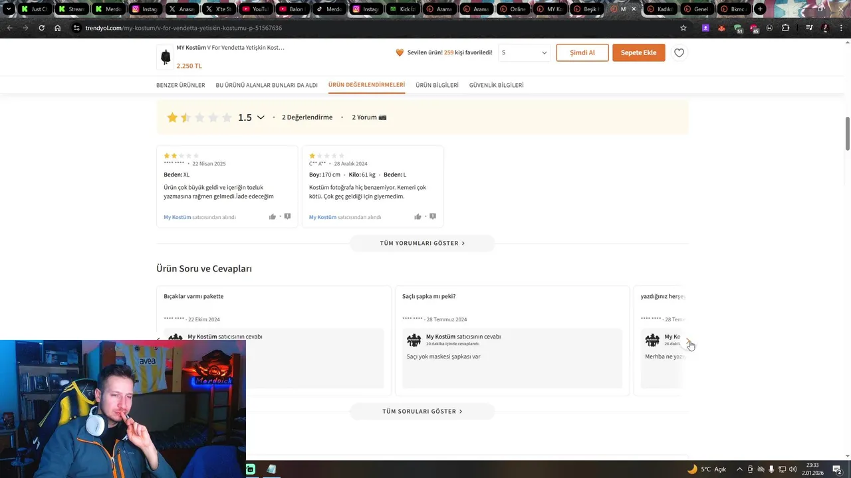Expand the 1.5 rating breakdown
Screen dimensions: 851x478
tap(261, 118)
